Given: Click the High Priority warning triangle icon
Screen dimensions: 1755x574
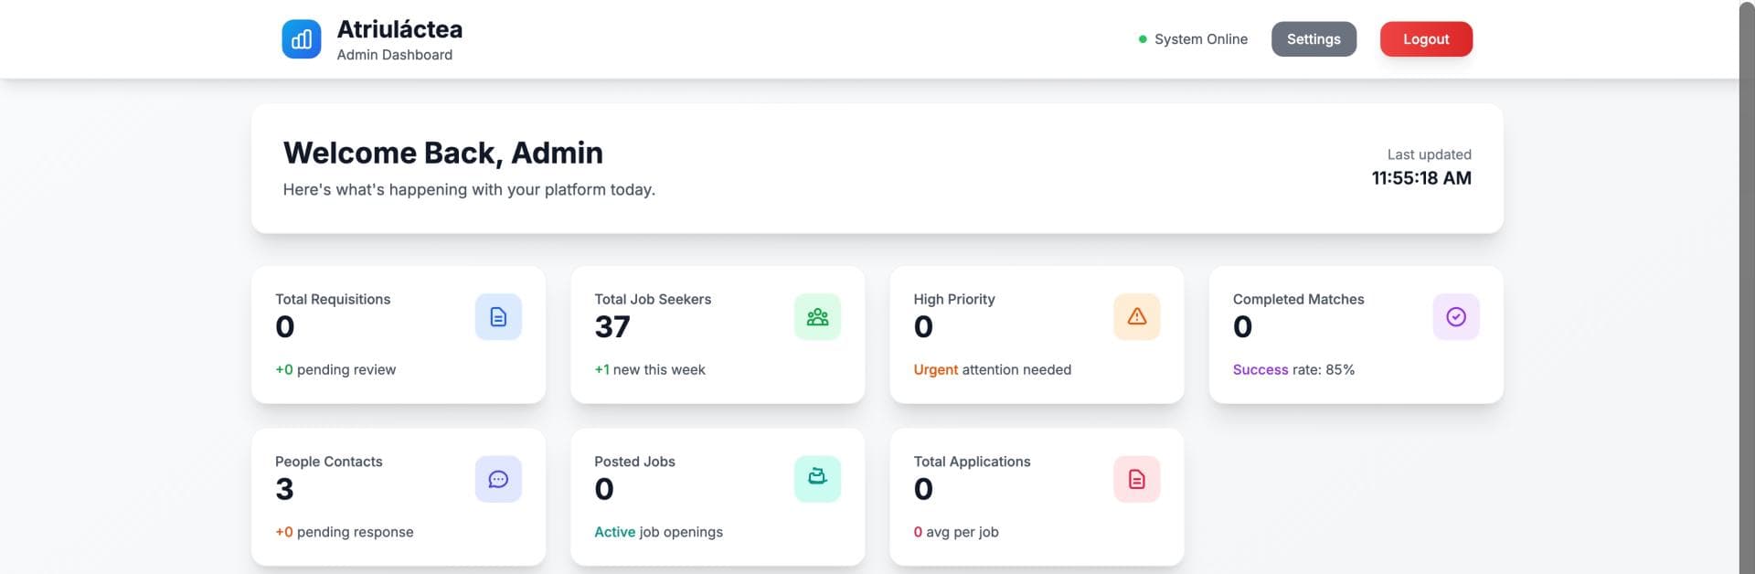Looking at the screenshot, I should (1137, 317).
